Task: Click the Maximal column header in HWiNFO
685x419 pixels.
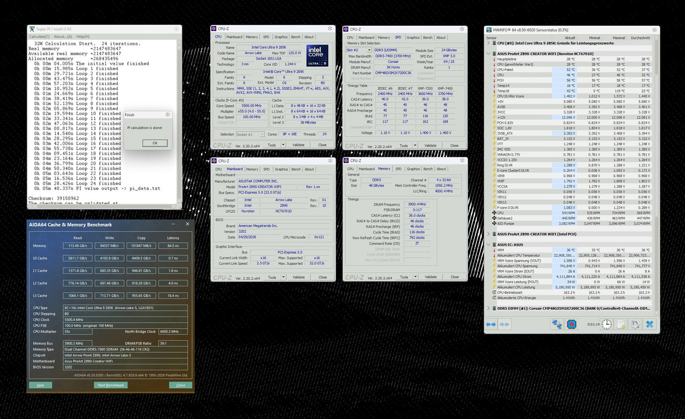Action: [619, 38]
